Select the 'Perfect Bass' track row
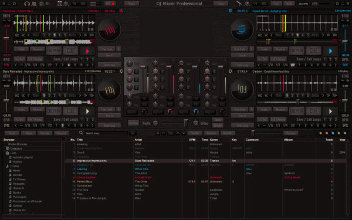Screen dimensions: 352x220 point(205,182)
